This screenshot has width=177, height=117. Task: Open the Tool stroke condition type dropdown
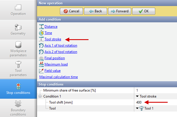[x=138, y=96]
